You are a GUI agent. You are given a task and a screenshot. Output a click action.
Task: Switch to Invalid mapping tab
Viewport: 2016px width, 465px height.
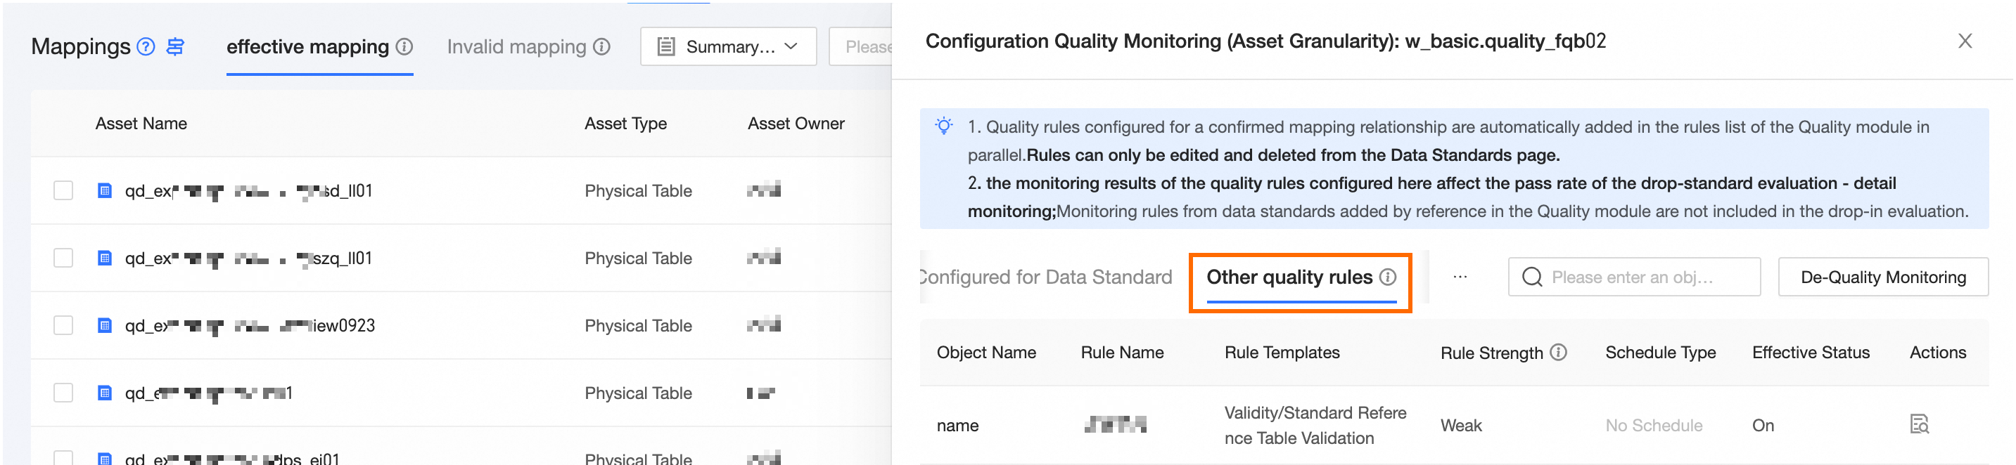[x=516, y=47]
